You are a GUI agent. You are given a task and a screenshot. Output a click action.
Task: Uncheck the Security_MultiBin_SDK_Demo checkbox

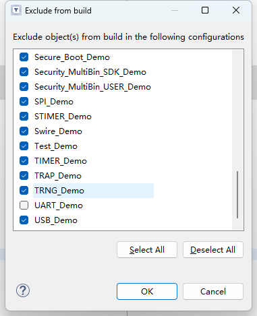[x=24, y=72]
